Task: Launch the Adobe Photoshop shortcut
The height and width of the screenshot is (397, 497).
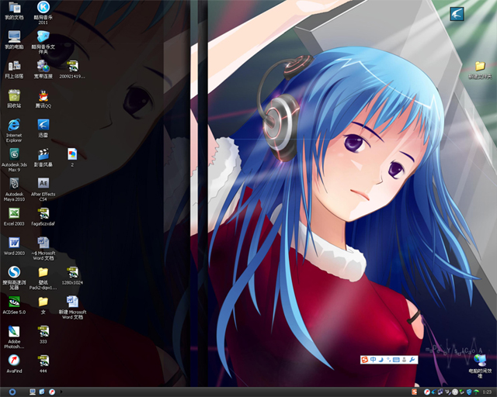Action: click(x=14, y=337)
